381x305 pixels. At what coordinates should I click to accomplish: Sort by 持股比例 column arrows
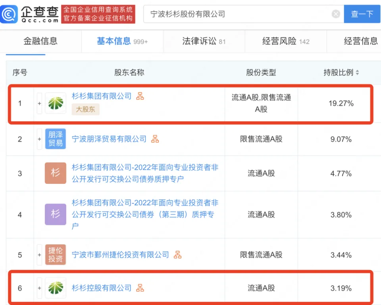tap(357, 73)
